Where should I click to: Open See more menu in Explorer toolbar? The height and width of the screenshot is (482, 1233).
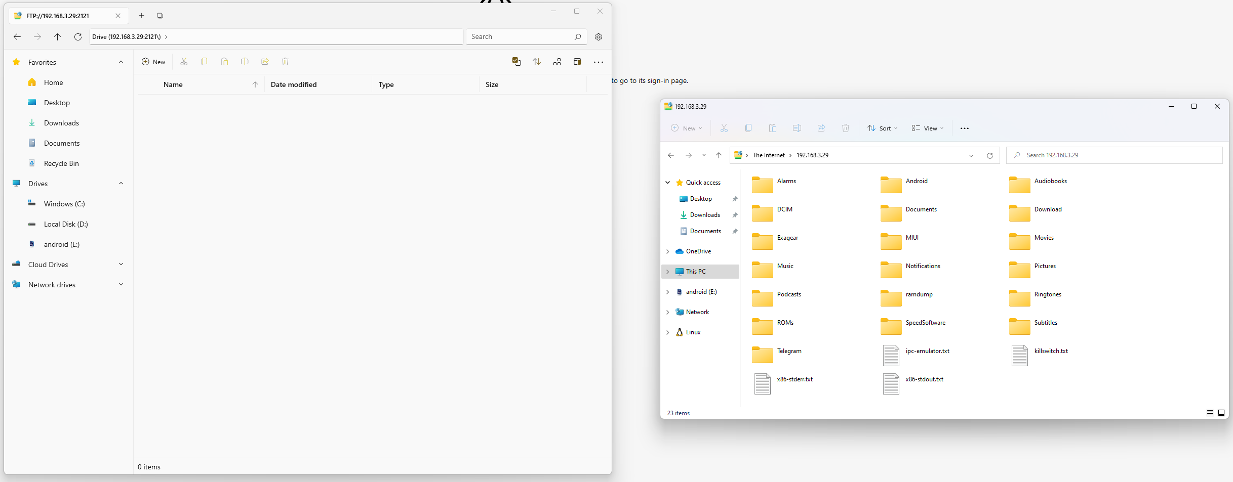tap(965, 128)
